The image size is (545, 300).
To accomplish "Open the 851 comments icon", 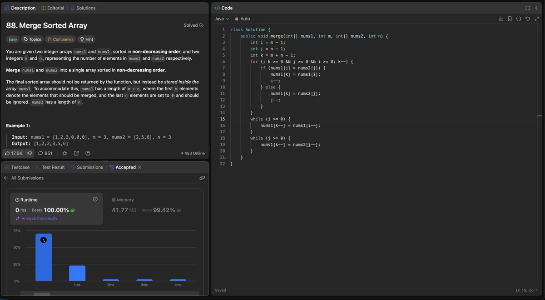I will pos(45,153).
